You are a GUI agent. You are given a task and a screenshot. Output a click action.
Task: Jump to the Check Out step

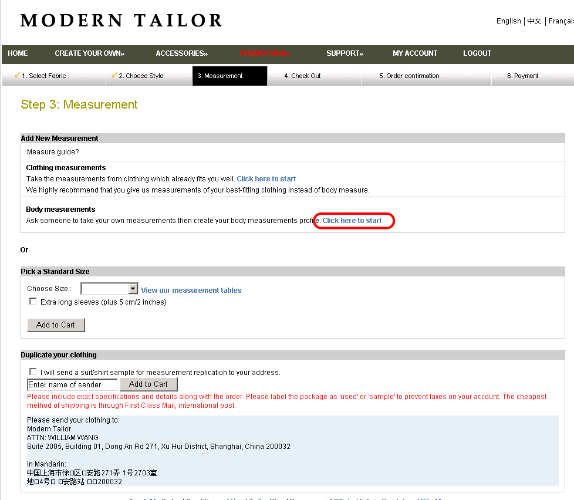[302, 76]
